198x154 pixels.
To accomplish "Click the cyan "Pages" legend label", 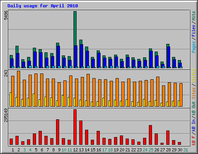I will (x=194, y=47).
